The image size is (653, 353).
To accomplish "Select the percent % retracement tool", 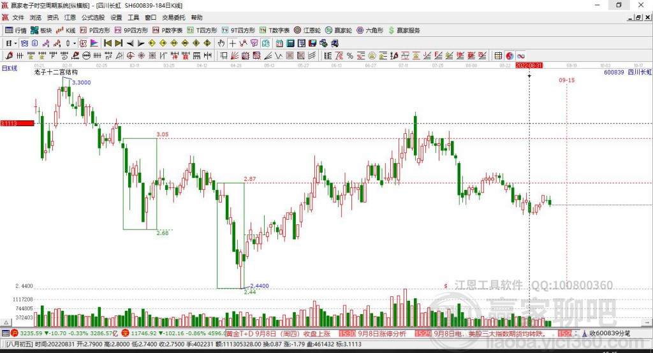I will click(350, 56).
